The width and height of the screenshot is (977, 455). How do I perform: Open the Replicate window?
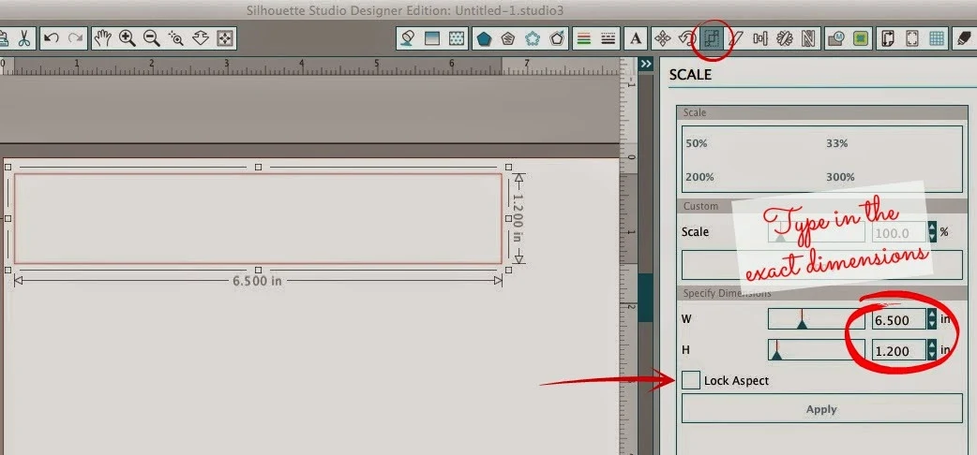[x=784, y=38]
